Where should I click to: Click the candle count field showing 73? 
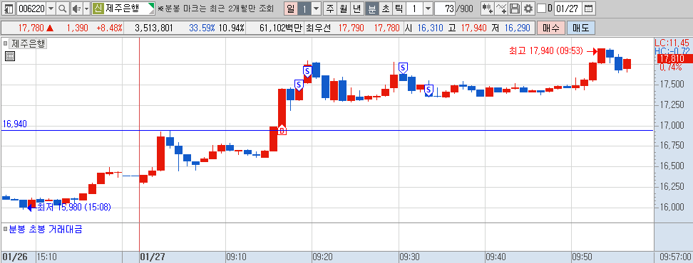click(x=445, y=8)
